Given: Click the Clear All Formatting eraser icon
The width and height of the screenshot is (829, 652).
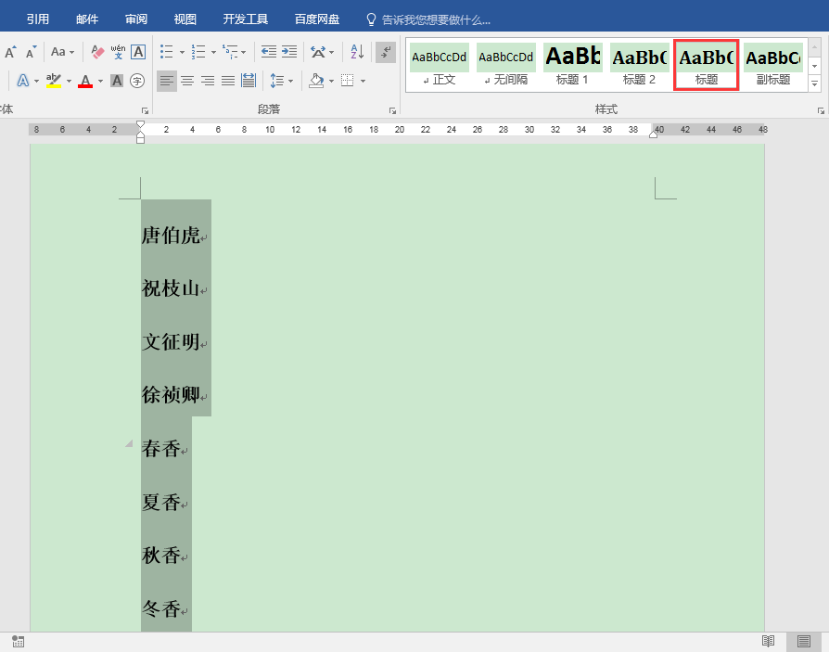Looking at the screenshot, I should [x=97, y=52].
